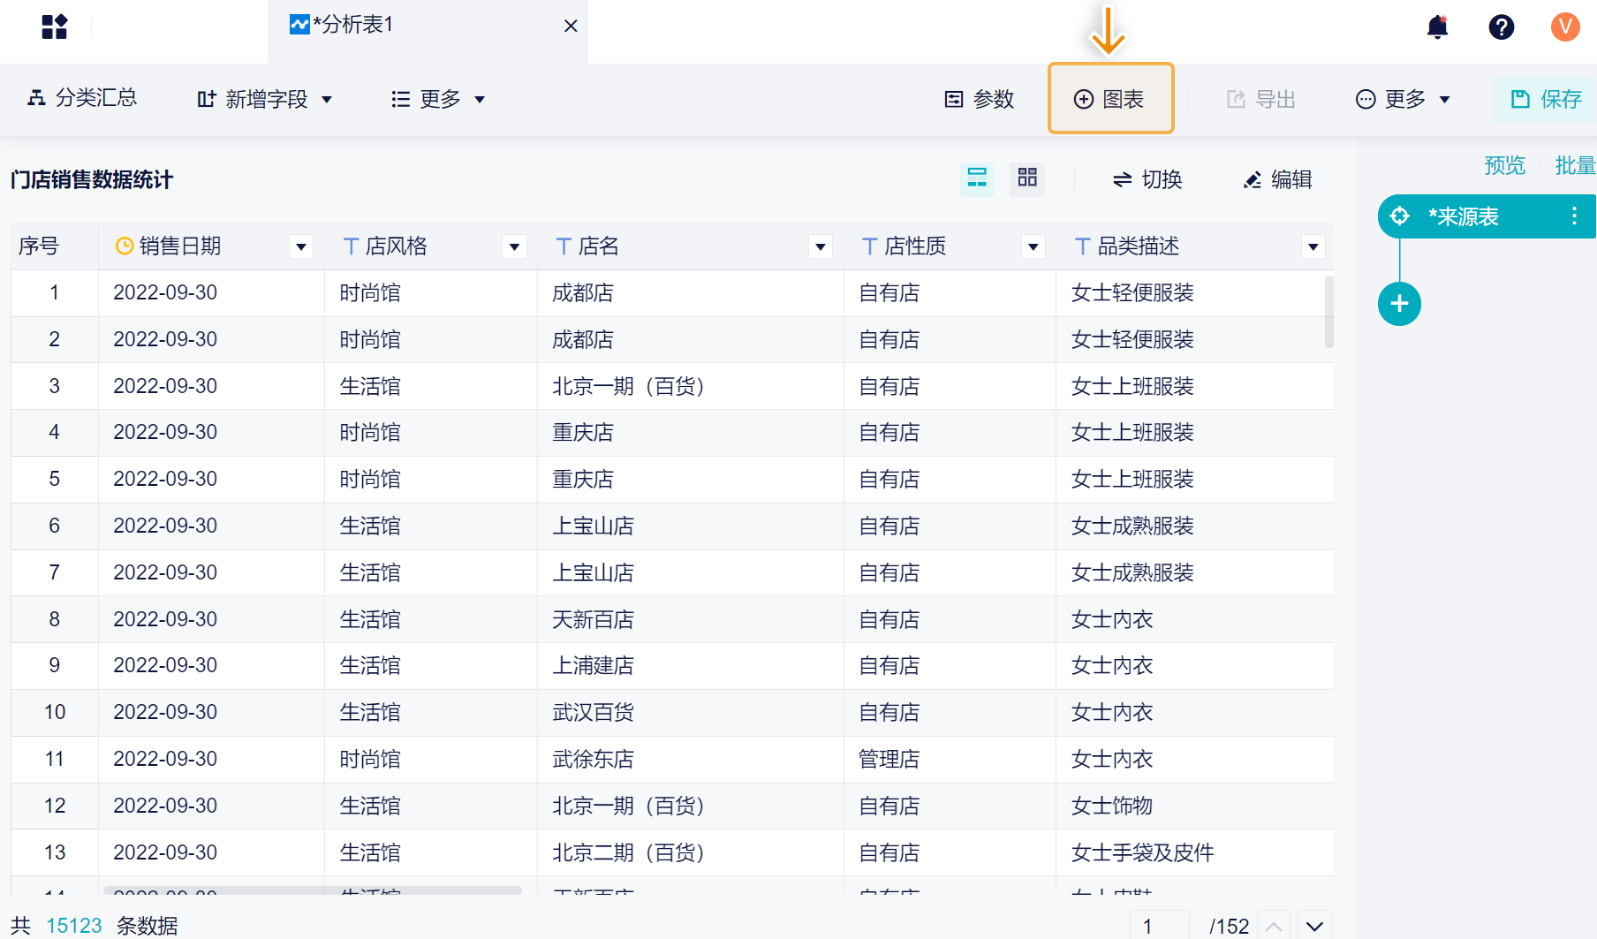This screenshot has width=1597, height=939.
Task: Click the 店性质 text type icon
Action: coord(870,246)
